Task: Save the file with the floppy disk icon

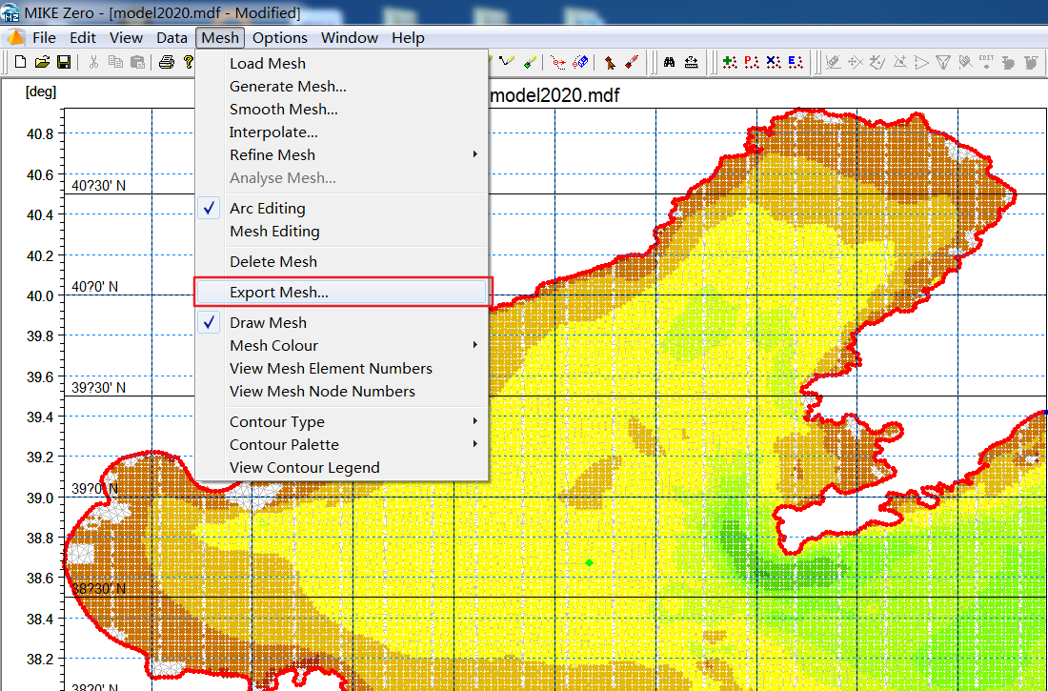Action: point(64,63)
